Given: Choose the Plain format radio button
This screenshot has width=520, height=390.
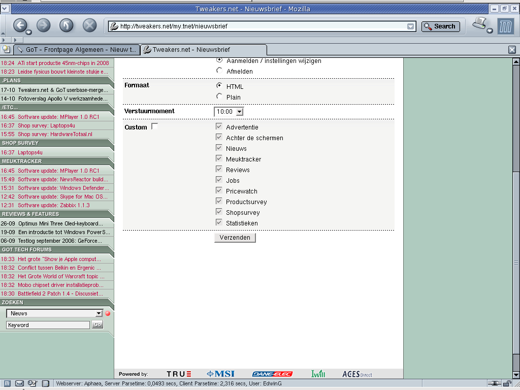Looking at the screenshot, I should click(219, 96).
